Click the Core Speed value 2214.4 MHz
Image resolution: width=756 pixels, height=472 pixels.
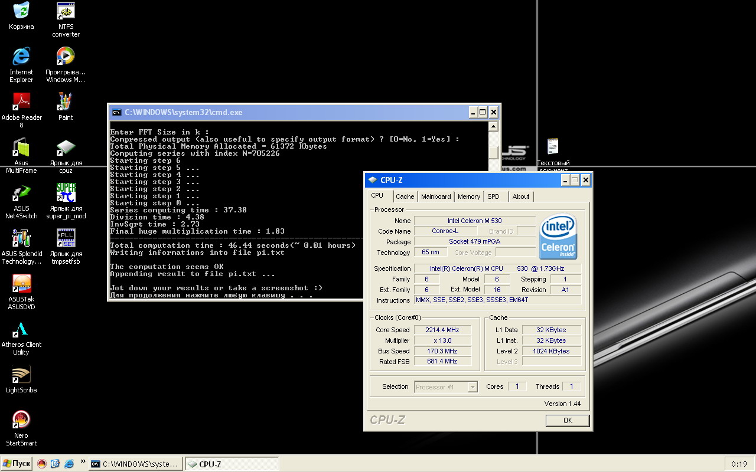point(442,330)
